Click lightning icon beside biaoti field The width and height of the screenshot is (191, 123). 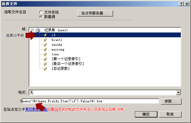click(x=45, y=40)
